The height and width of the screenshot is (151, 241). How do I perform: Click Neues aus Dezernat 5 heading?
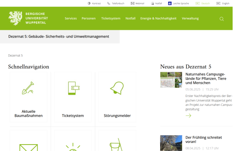[x=186, y=67]
